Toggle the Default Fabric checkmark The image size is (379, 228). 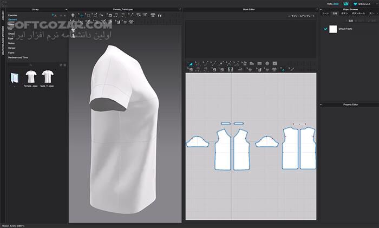coord(325,29)
